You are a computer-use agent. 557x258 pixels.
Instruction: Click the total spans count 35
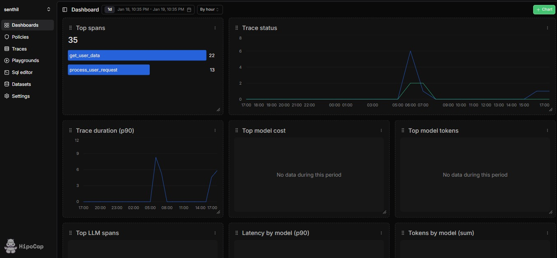point(73,40)
